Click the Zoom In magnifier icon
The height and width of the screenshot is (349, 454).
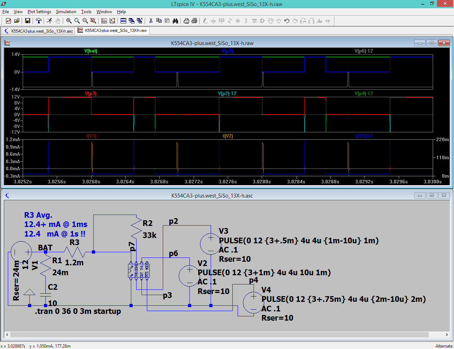click(x=69, y=21)
